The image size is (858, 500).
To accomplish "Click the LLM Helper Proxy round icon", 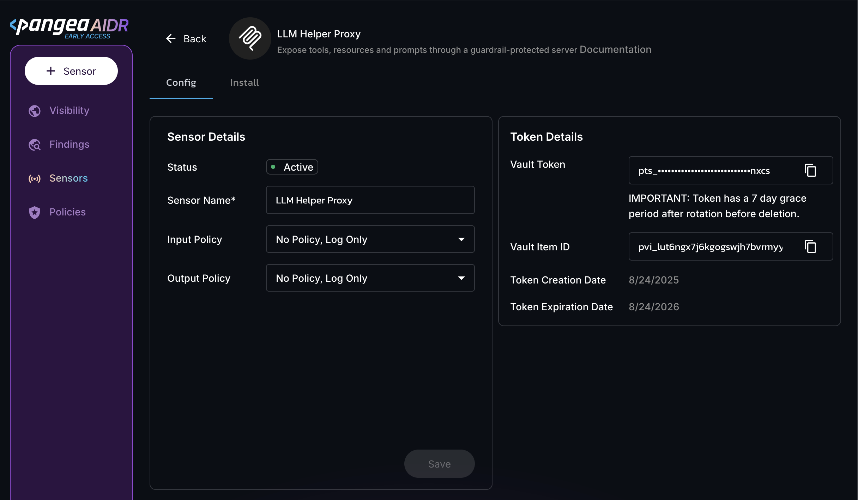I will pyautogui.click(x=250, y=38).
